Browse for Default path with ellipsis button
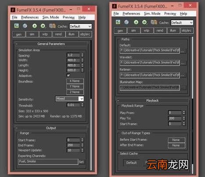The image size is (205, 177). [x=183, y=51]
